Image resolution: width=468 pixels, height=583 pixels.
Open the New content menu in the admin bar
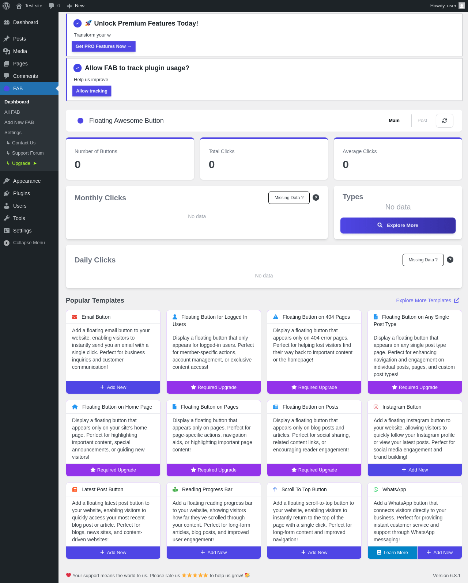76,6
